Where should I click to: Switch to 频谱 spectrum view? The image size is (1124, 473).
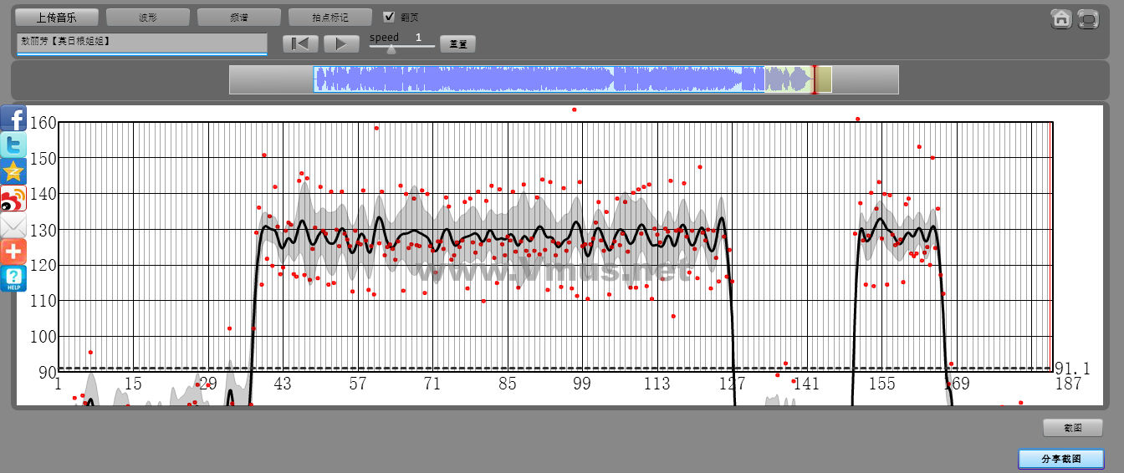[x=239, y=18]
